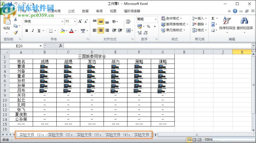The height and width of the screenshot is (143, 256).
Task: Click the 套用表格格式 button
Action: coord(174,24)
